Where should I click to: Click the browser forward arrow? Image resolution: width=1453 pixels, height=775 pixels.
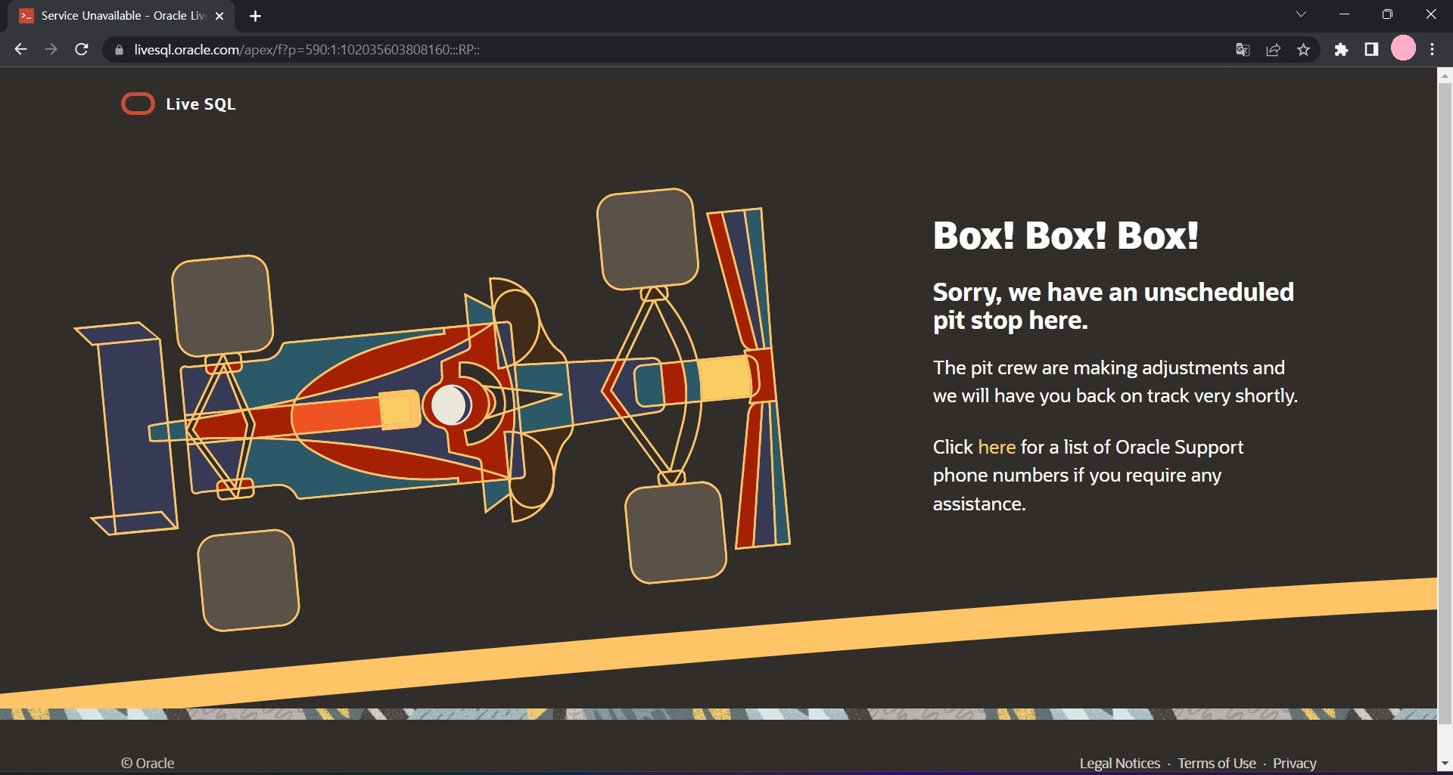click(51, 49)
